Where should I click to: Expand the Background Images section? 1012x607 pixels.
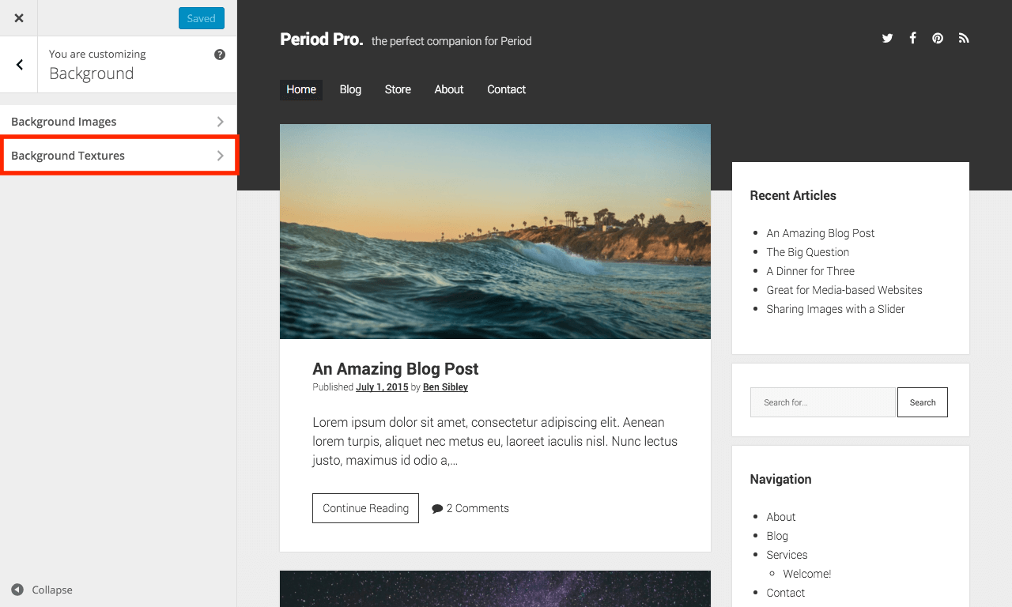pos(118,122)
